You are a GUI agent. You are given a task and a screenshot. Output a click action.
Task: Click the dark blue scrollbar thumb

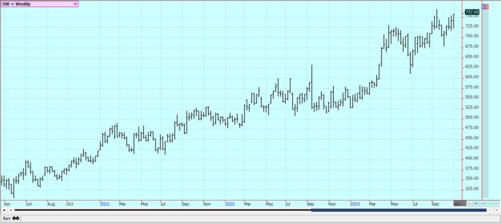click(399, 210)
